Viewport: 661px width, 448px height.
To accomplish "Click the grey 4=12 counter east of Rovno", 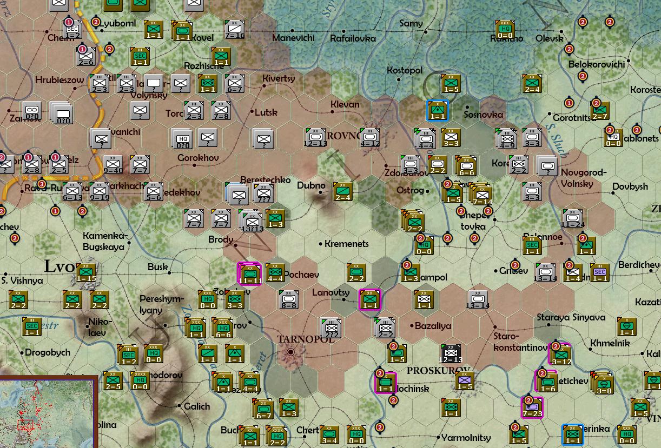I will [x=370, y=137].
